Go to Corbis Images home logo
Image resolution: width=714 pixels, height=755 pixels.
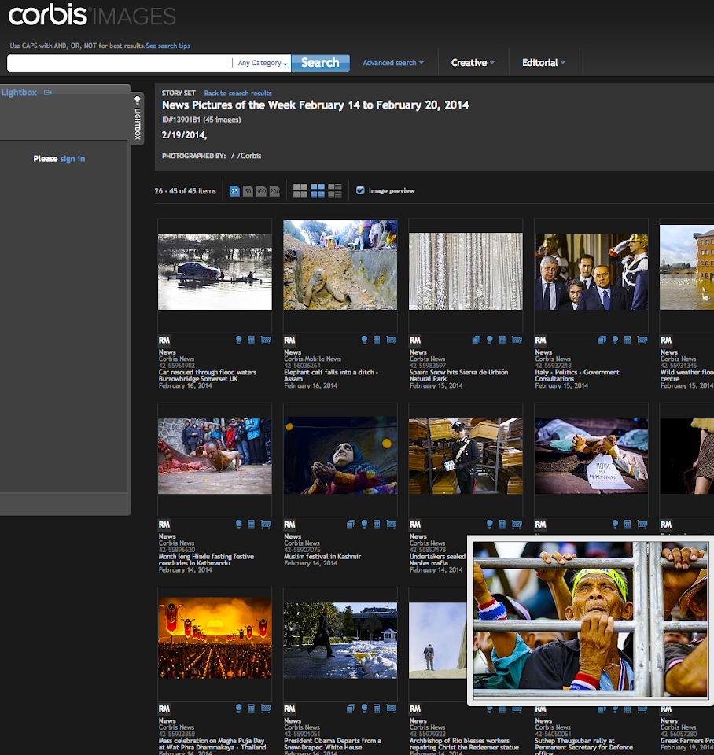point(92,16)
